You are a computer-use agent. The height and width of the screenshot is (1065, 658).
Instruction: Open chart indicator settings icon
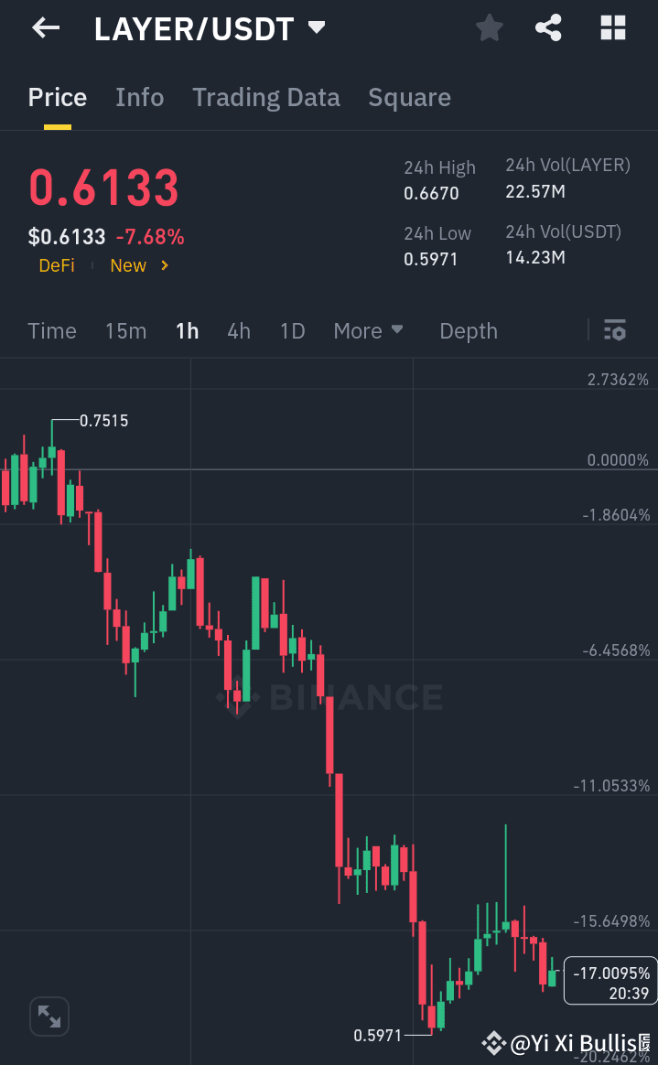(615, 330)
